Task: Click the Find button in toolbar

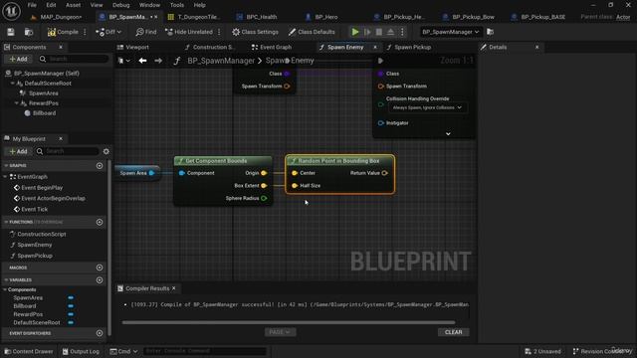Action: pos(146,32)
